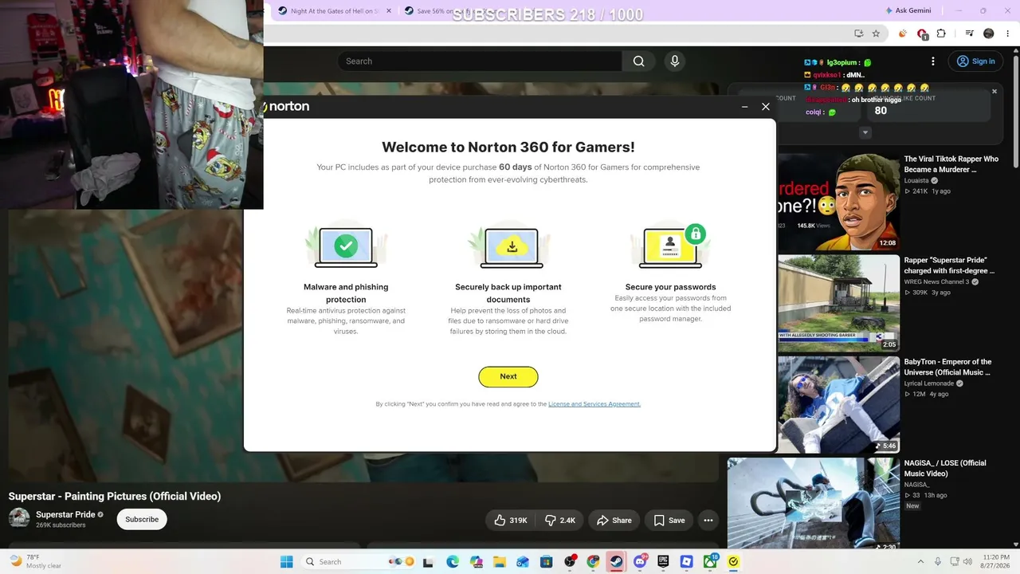The image size is (1020, 574).
Task: Open NAGISA_ / LOSE music video thumbnail
Action: point(814,504)
